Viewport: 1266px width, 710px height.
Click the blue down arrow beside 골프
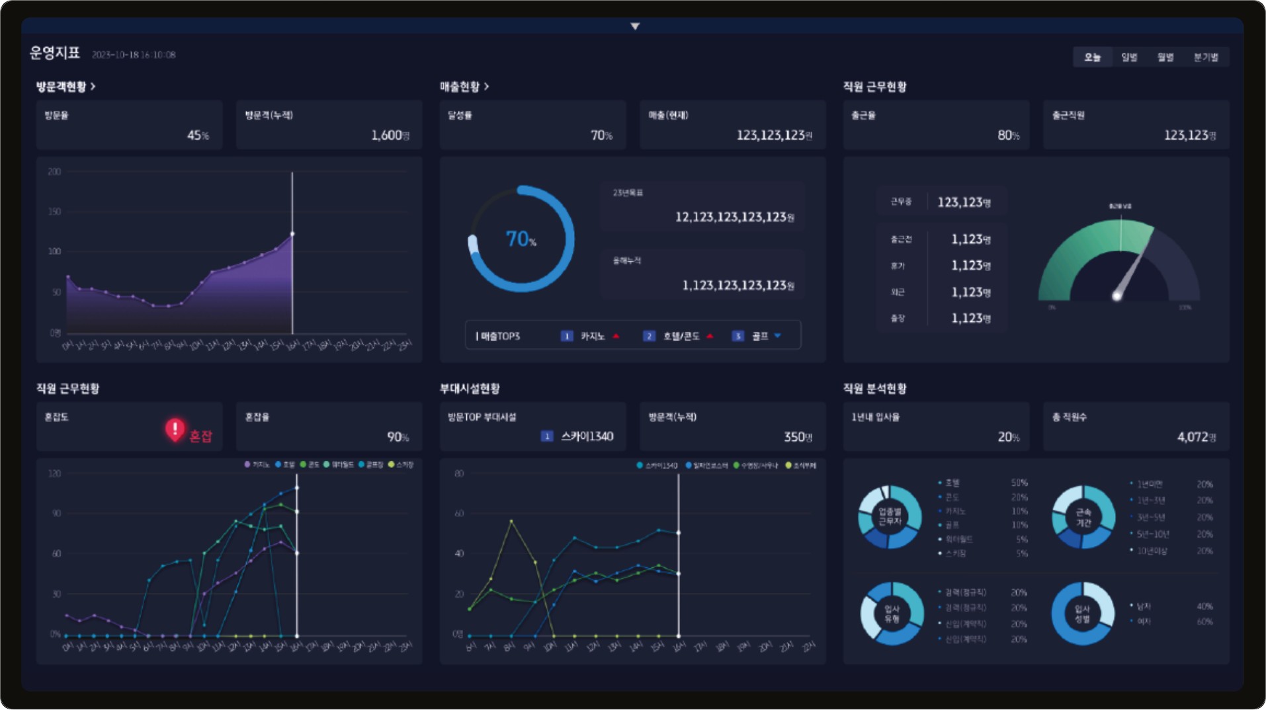coord(778,336)
